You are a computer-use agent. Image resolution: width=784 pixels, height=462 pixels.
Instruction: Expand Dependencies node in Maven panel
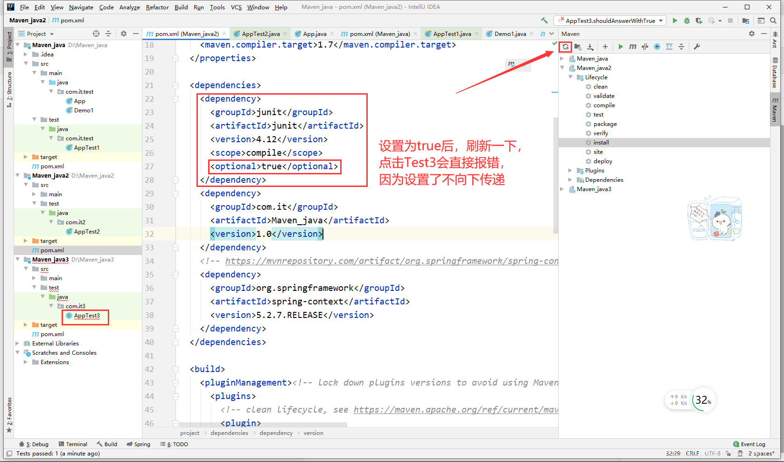tap(570, 179)
